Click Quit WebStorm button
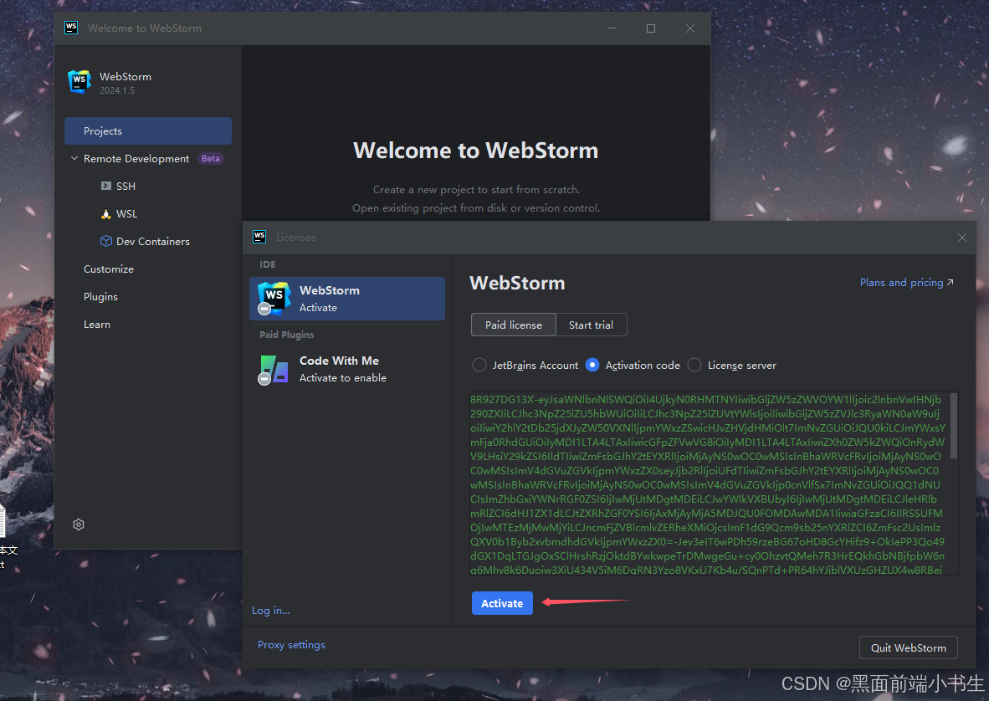The height and width of the screenshot is (701, 989). 909,647
